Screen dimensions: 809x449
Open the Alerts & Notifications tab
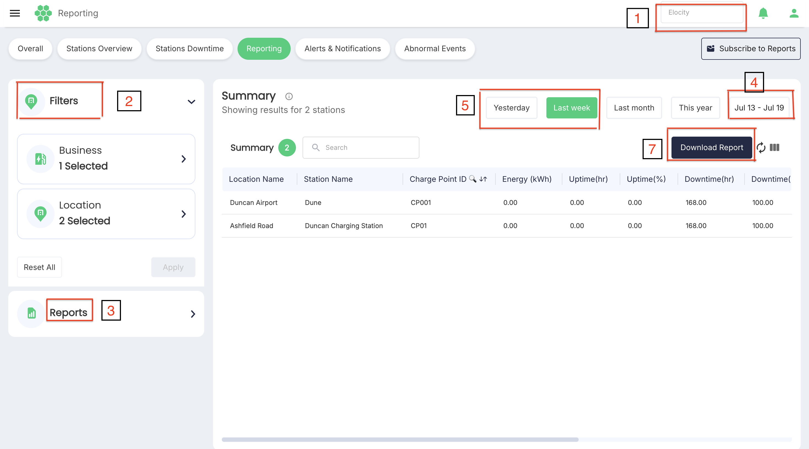click(x=342, y=49)
